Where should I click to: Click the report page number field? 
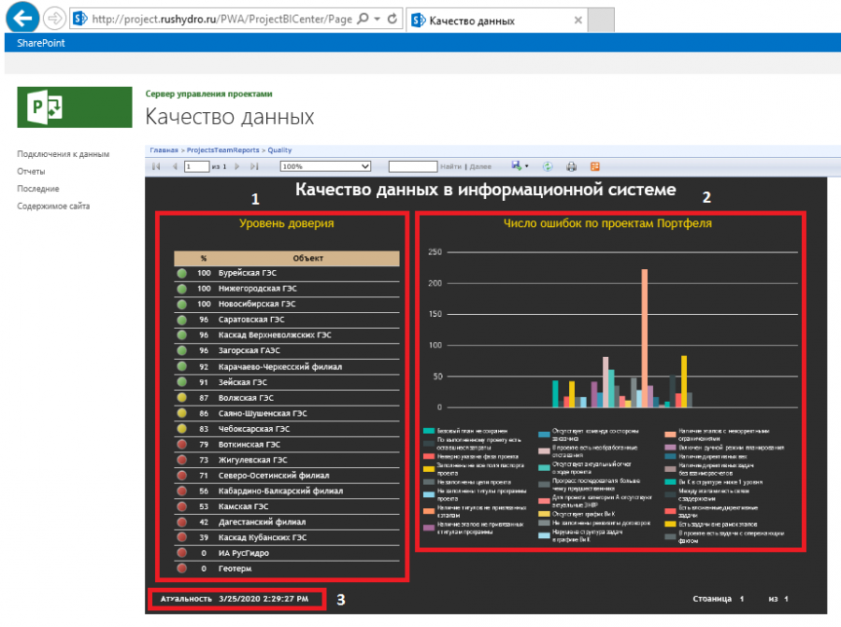[x=196, y=166]
